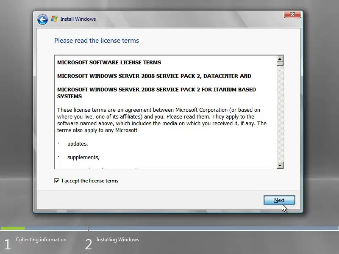Click Next to continue installation

[x=279, y=200]
